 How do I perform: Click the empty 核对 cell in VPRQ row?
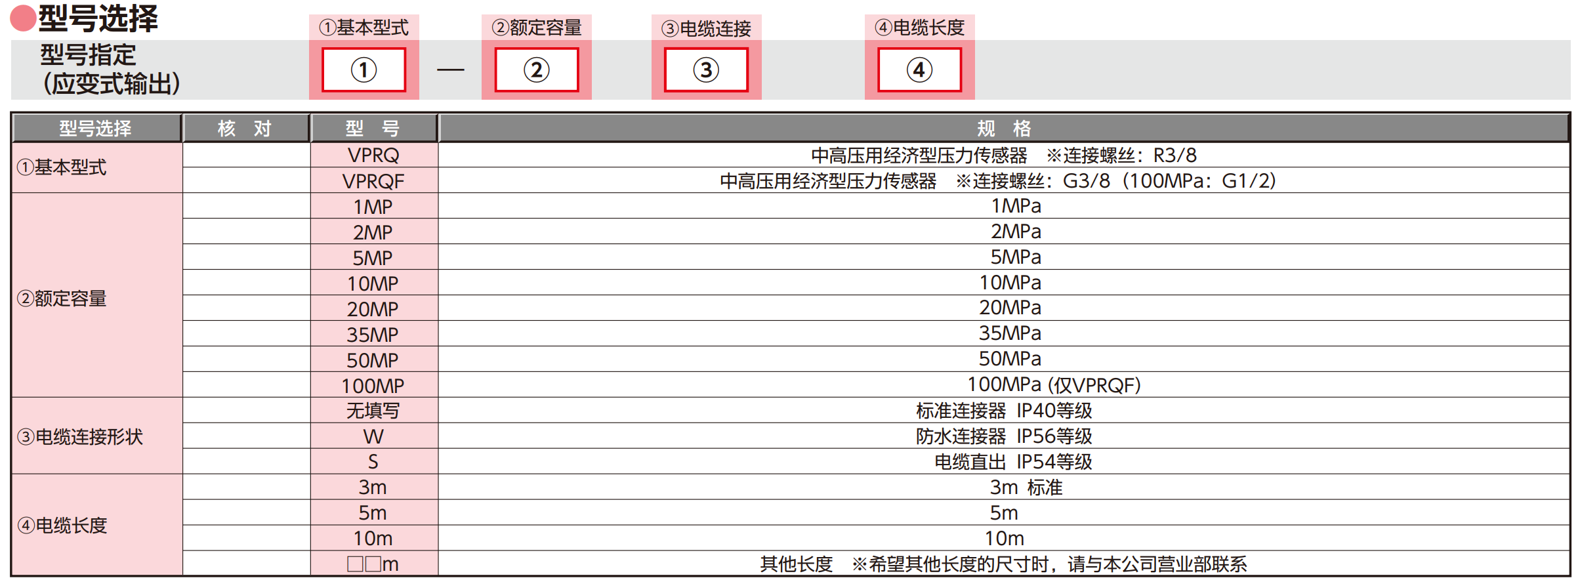click(x=246, y=155)
